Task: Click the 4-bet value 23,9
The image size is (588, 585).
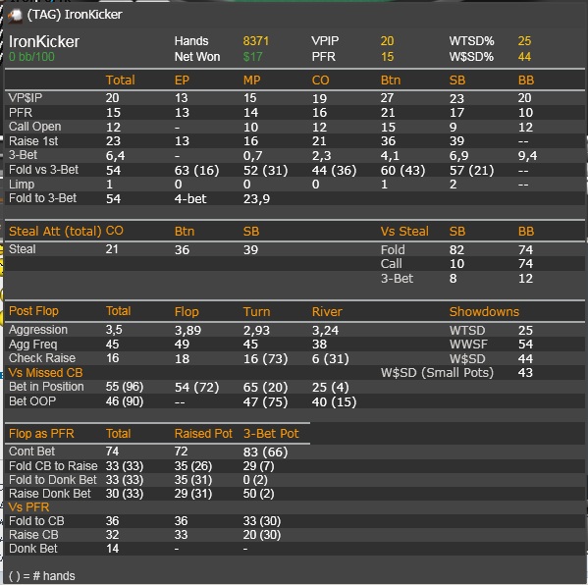Action: [x=256, y=198]
